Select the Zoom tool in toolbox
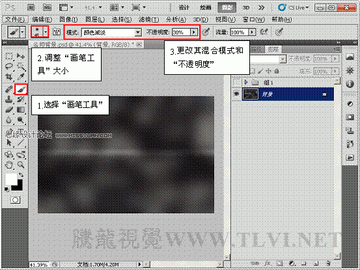Image resolution: width=360 pixels, height=270 pixels. 21,165
